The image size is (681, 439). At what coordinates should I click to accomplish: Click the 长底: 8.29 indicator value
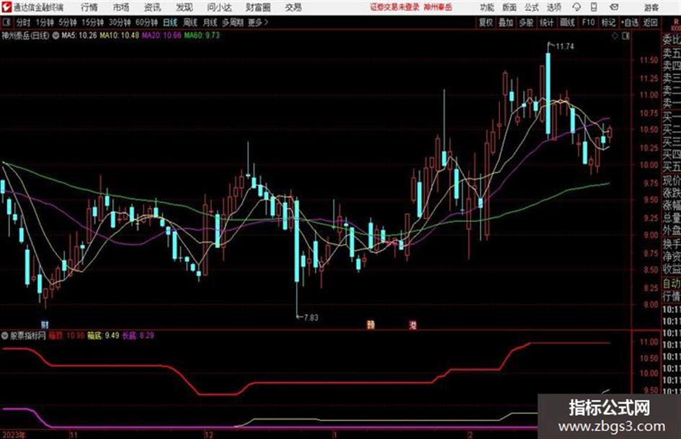pyautogui.click(x=138, y=335)
